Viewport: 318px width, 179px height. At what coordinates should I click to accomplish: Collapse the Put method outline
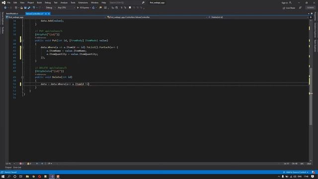pos(22,41)
